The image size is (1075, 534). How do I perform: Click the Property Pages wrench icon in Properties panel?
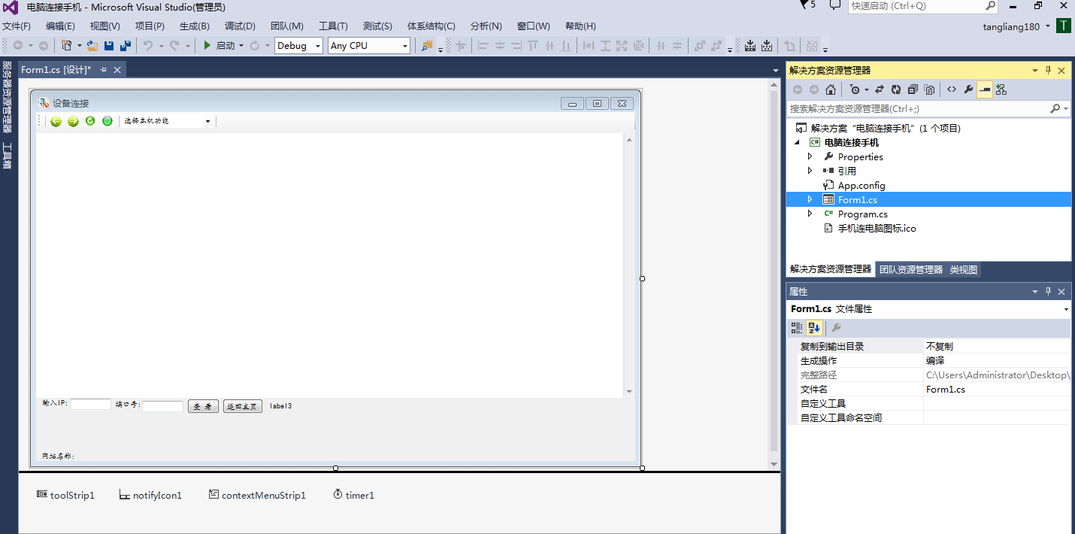[836, 328]
